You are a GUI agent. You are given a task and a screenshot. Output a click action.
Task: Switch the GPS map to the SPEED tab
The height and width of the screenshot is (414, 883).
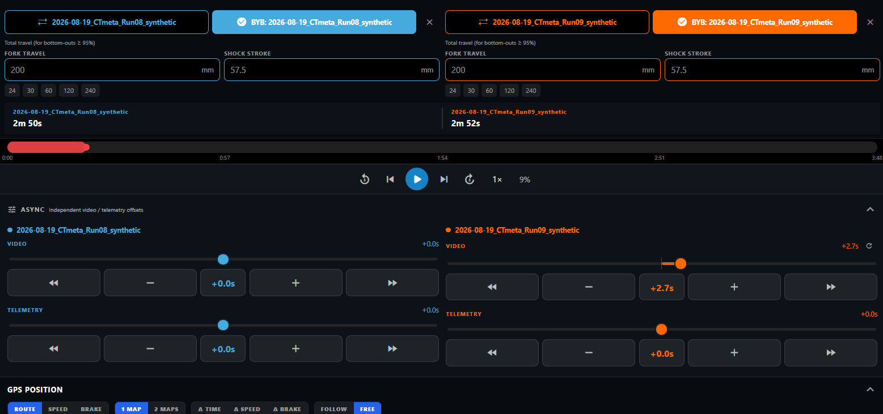[x=58, y=409]
